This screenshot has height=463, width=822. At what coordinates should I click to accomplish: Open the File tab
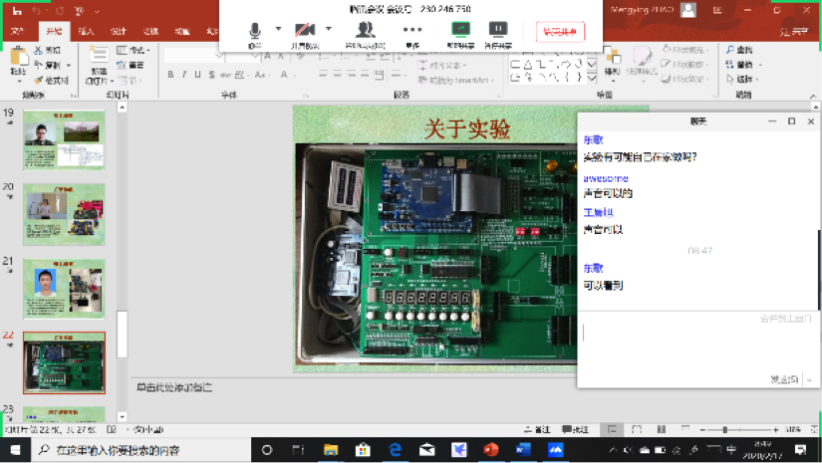(17, 32)
